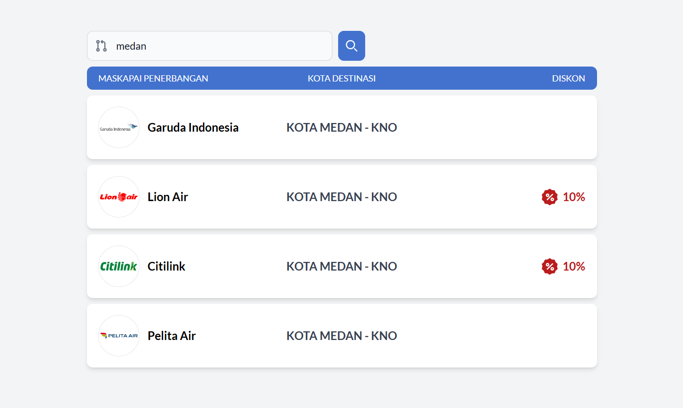
Task: Click the route swap icon in search field
Action: (101, 46)
